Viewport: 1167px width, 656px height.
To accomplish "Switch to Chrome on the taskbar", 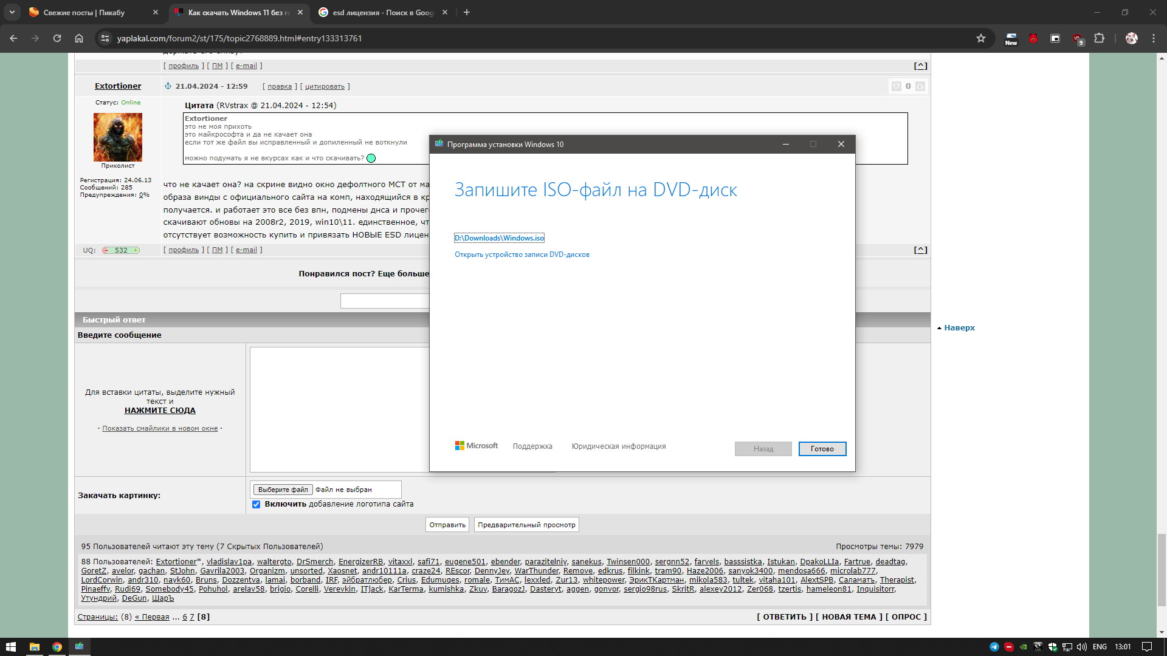I will click(x=57, y=647).
